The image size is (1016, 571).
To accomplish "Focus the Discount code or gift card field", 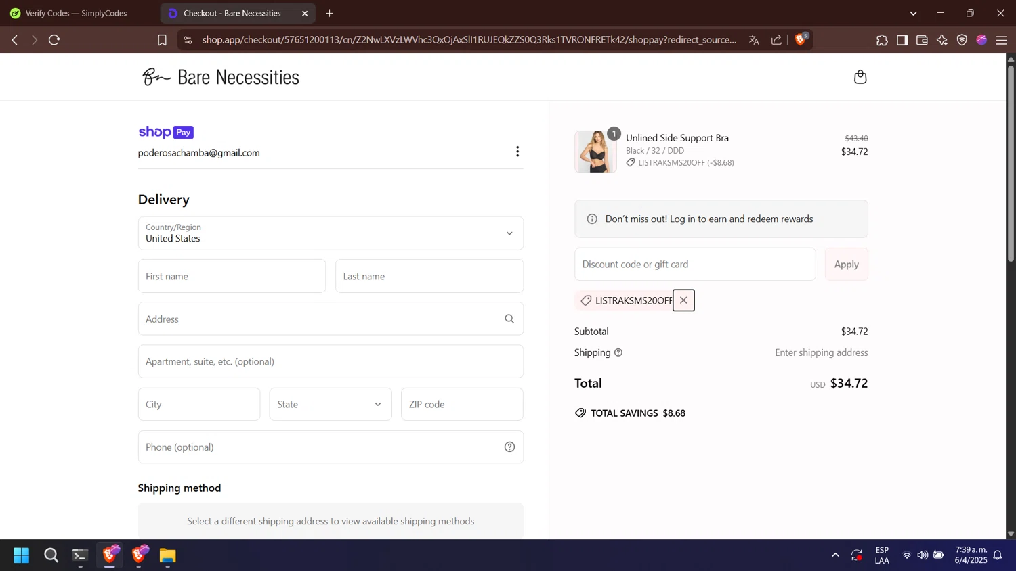I will (x=695, y=265).
